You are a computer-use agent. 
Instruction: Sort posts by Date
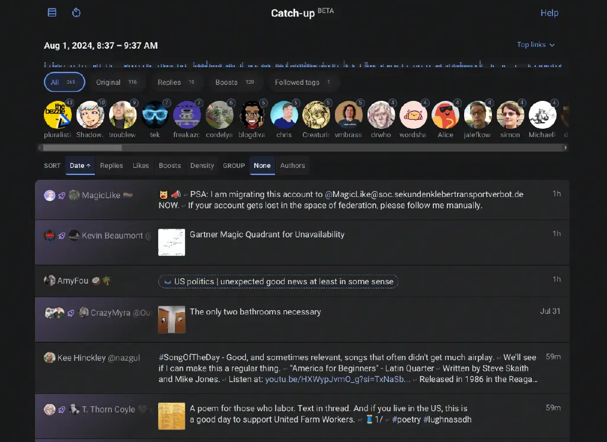click(x=80, y=166)
